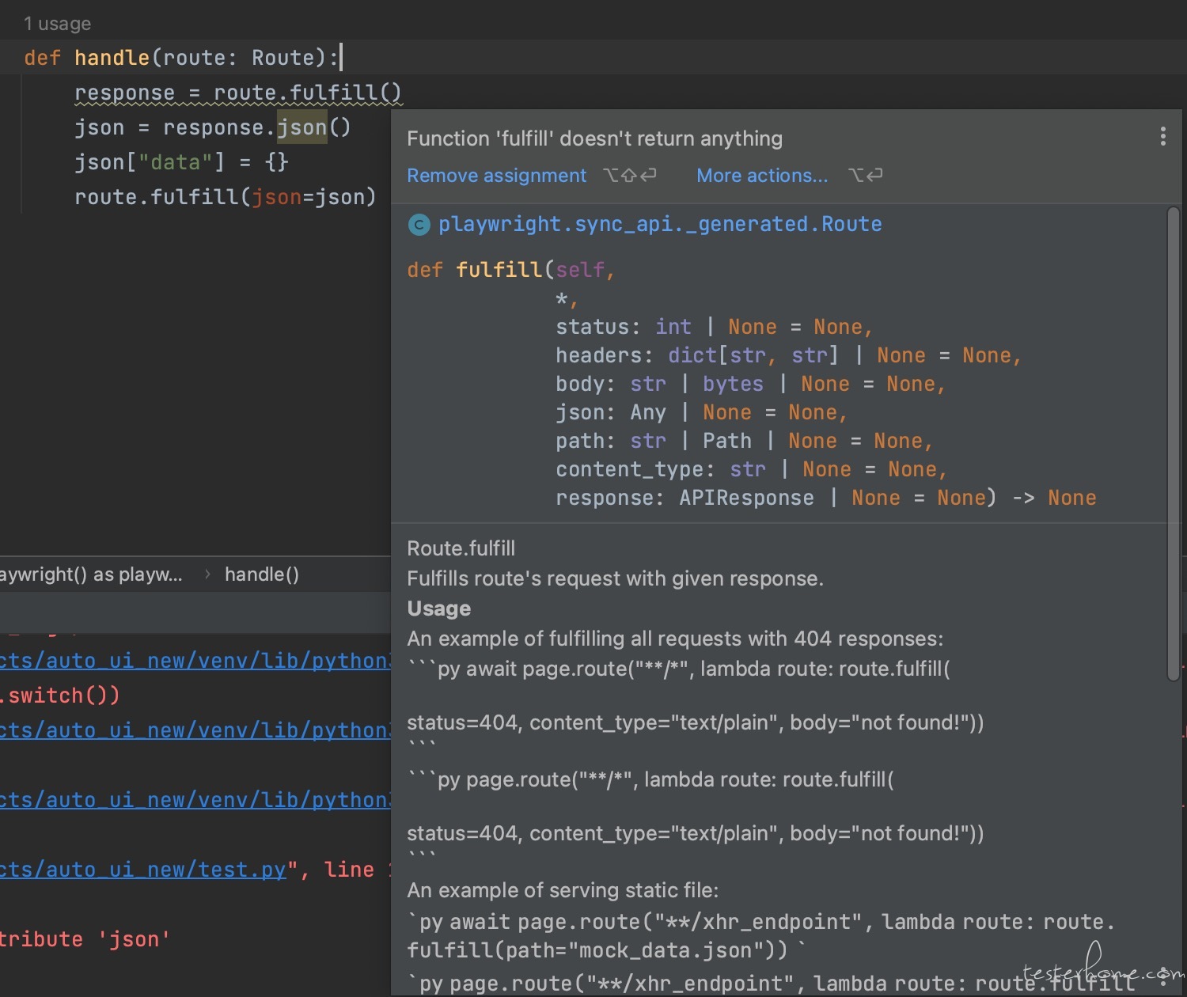1187x997 pixels.
Task: Click the 'content_type: str' parameter line
Action: (x=751, y=469)
